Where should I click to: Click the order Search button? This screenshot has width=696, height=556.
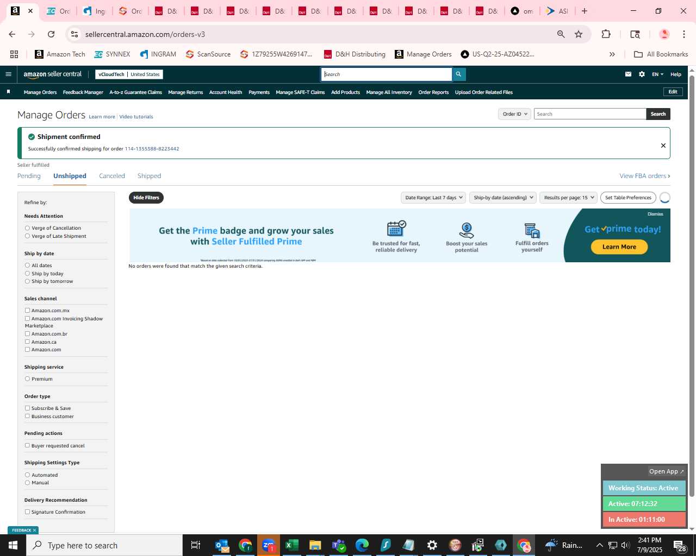658,114
